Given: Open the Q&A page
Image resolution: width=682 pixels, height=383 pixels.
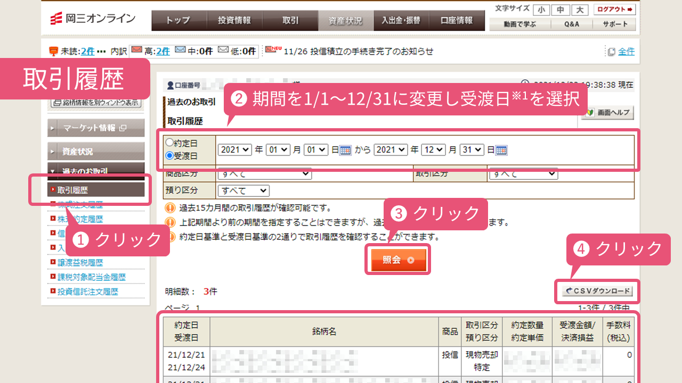Looking at the screenshot, I should (572, 24).
